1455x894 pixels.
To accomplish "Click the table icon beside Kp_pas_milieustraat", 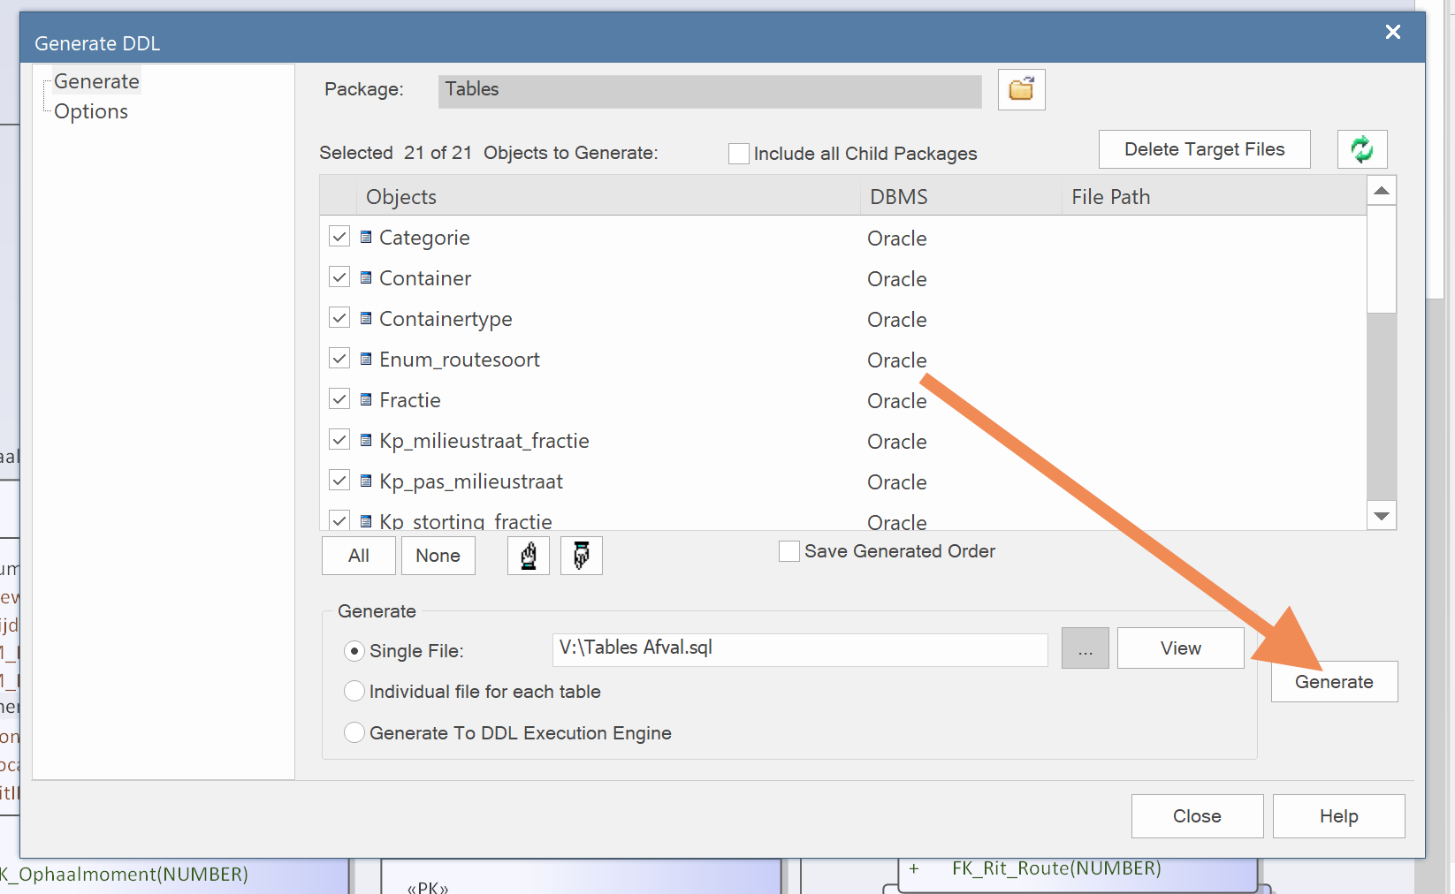I will tap(366, 481).
